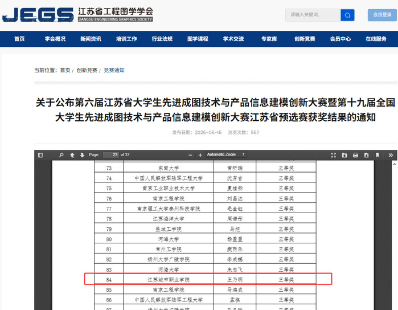The width and height of the screenshot is (398, 310).
Task: Toggle the PDF viewer sidebar
Action: click(x=40, y=155)
